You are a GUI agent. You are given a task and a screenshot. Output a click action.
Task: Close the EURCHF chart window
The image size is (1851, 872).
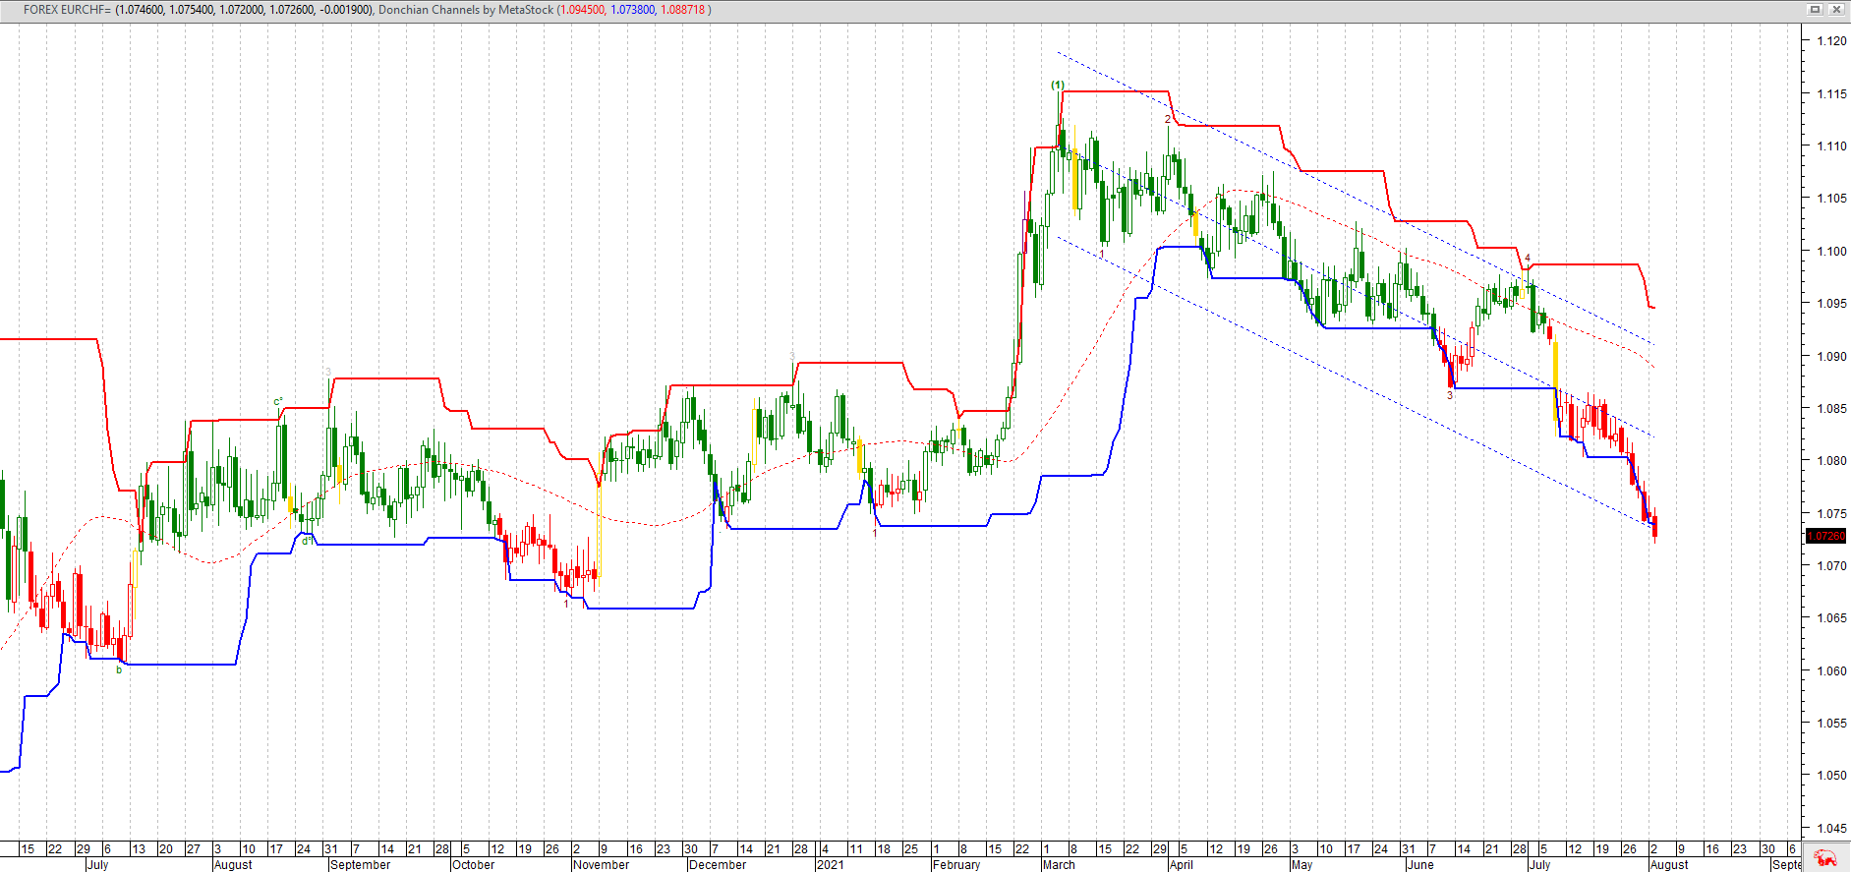[1836, 10]
